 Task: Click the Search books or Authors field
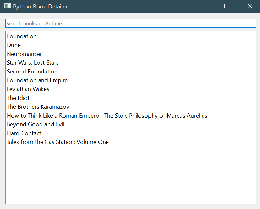pyautogui.click(x=130, y=24)
